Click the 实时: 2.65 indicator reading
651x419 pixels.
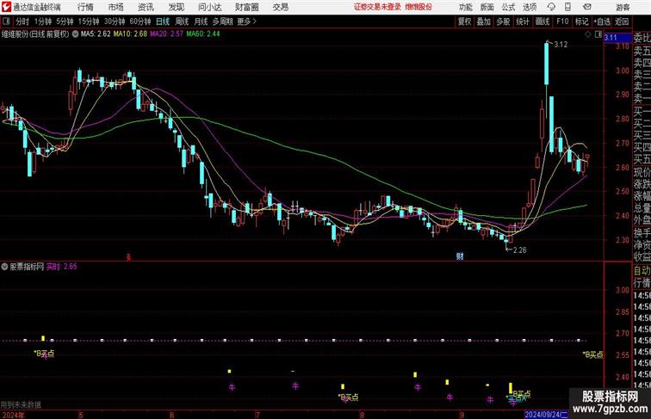61,267
